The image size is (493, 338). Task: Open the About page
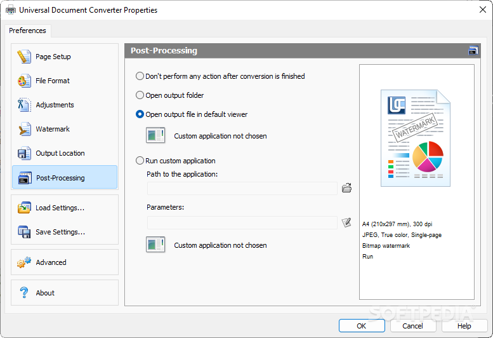[65, 293]
